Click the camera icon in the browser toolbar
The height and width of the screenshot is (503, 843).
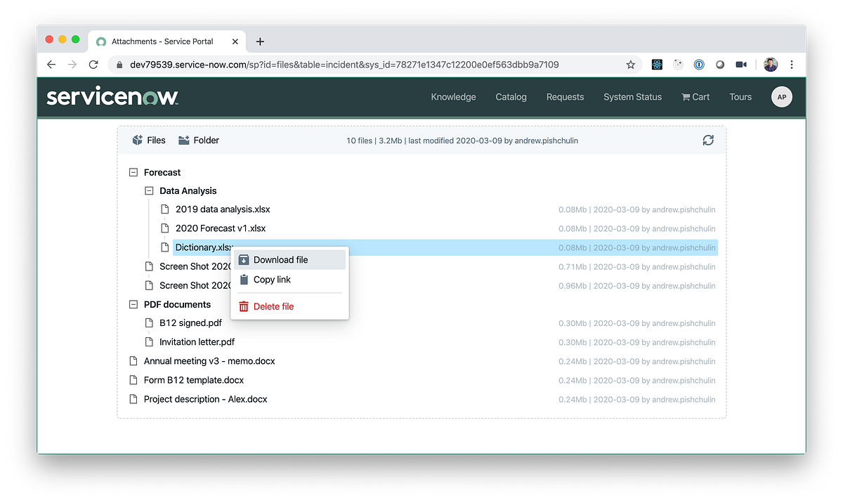[x=740, y=64]
